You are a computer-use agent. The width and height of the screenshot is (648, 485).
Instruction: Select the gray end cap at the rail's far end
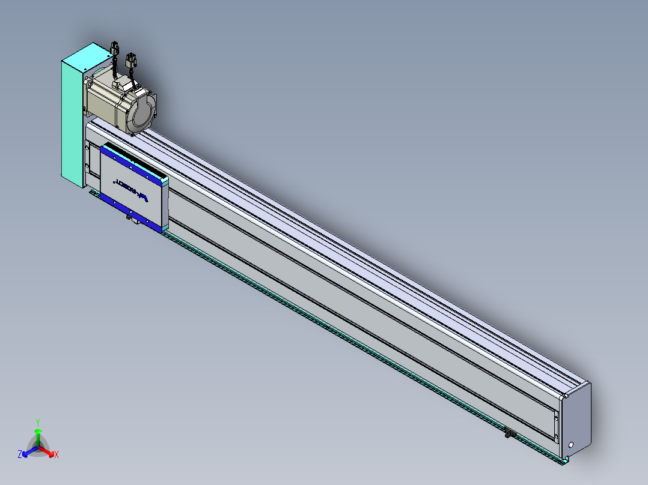[x=577, y=419]
